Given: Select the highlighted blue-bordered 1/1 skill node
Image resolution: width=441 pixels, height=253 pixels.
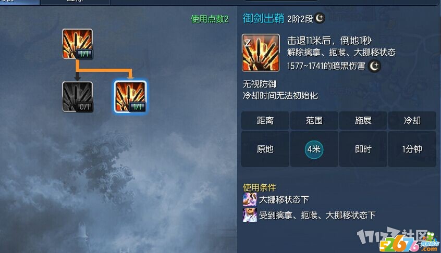Looking at the screenshot, I should click(x=130, y=97).
